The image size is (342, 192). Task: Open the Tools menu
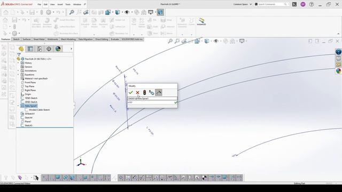click(68, 4)
